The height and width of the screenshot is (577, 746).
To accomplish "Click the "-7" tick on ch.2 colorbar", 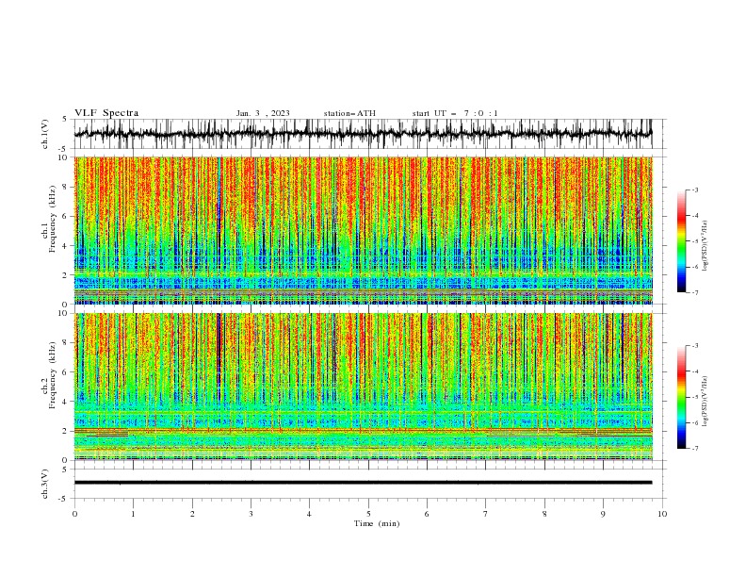I will (x=695, y=449).
